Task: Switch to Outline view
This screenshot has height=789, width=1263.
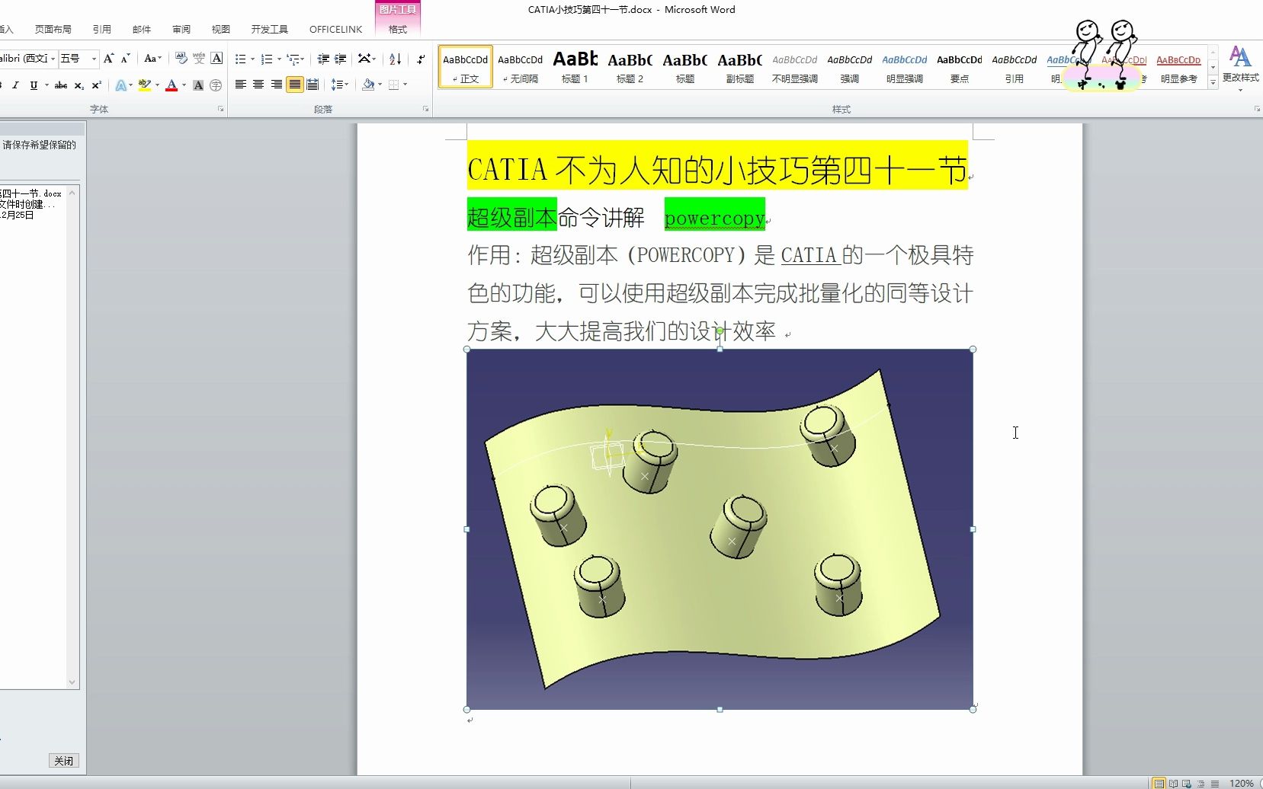Action: (x=1200, y=783)
